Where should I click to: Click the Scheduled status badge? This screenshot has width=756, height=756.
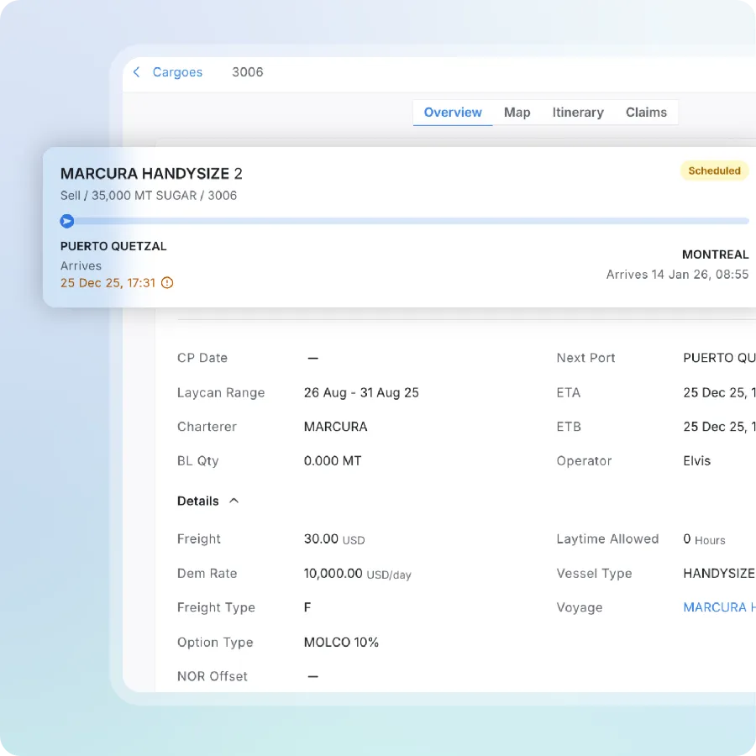714,171
